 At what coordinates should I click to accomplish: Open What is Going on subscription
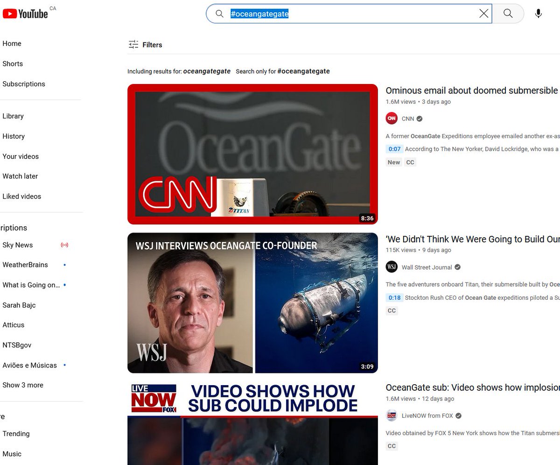31,285
